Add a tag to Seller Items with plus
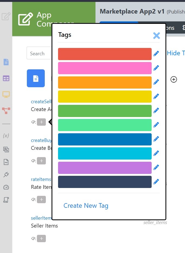185x253 pixels. (42, 239)
